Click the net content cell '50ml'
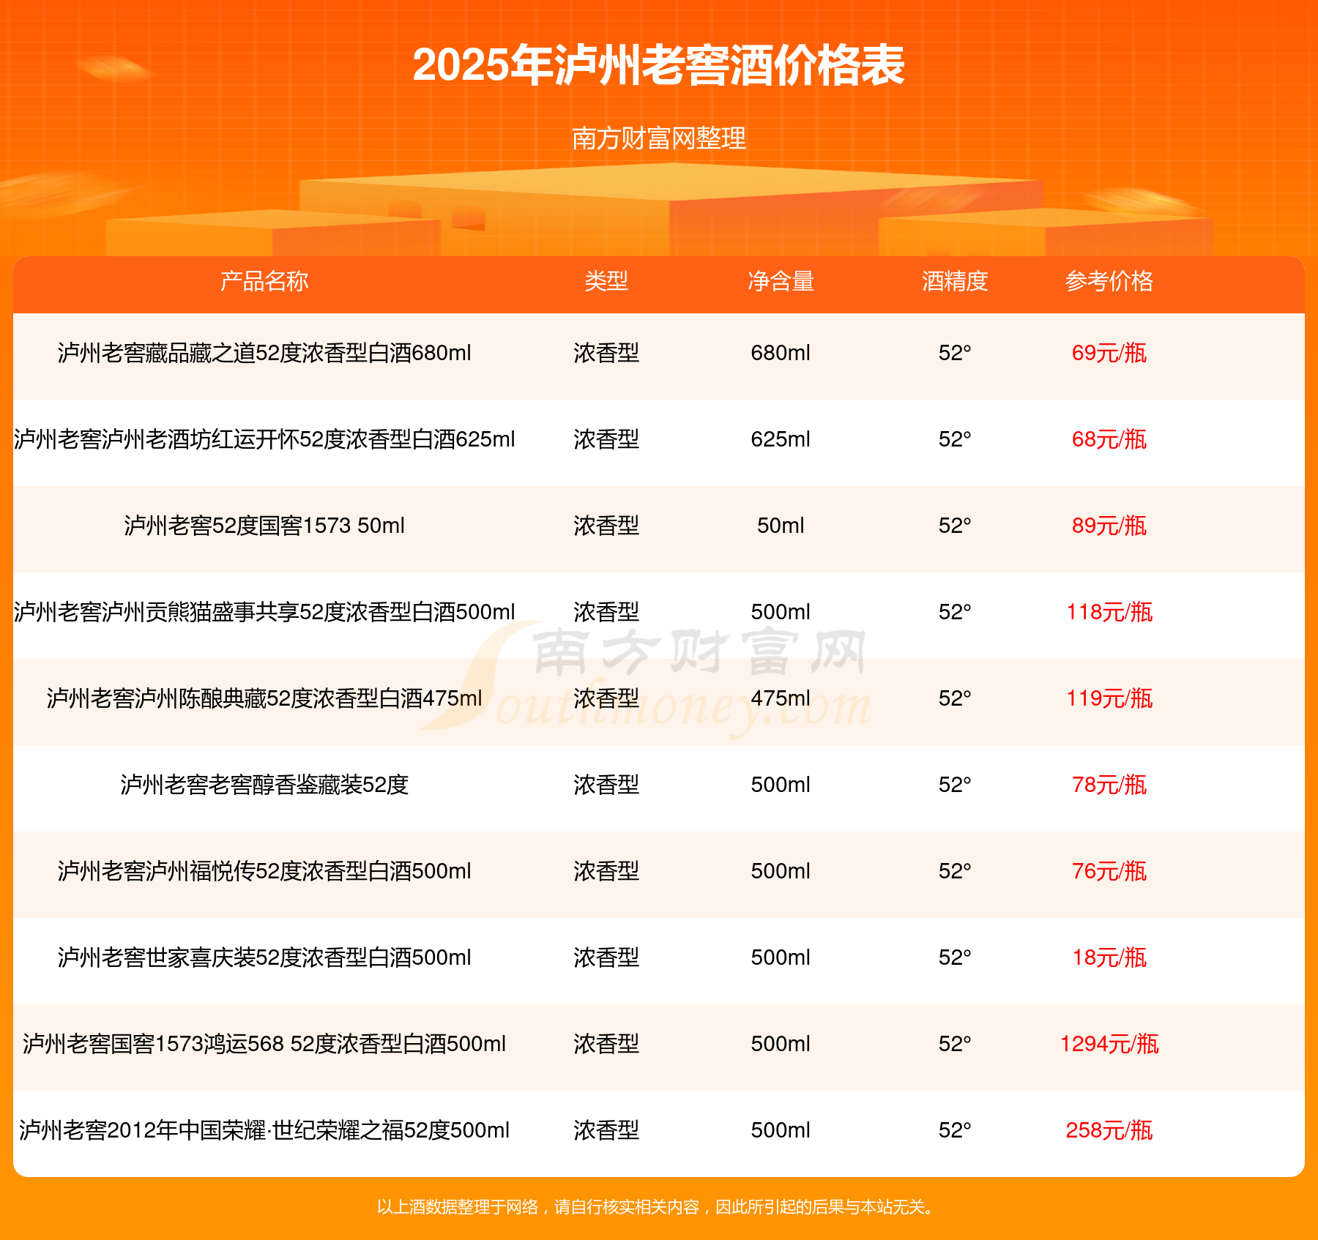The height and width of the screenshot is (1240, 1318). click(x=781, y=526)
